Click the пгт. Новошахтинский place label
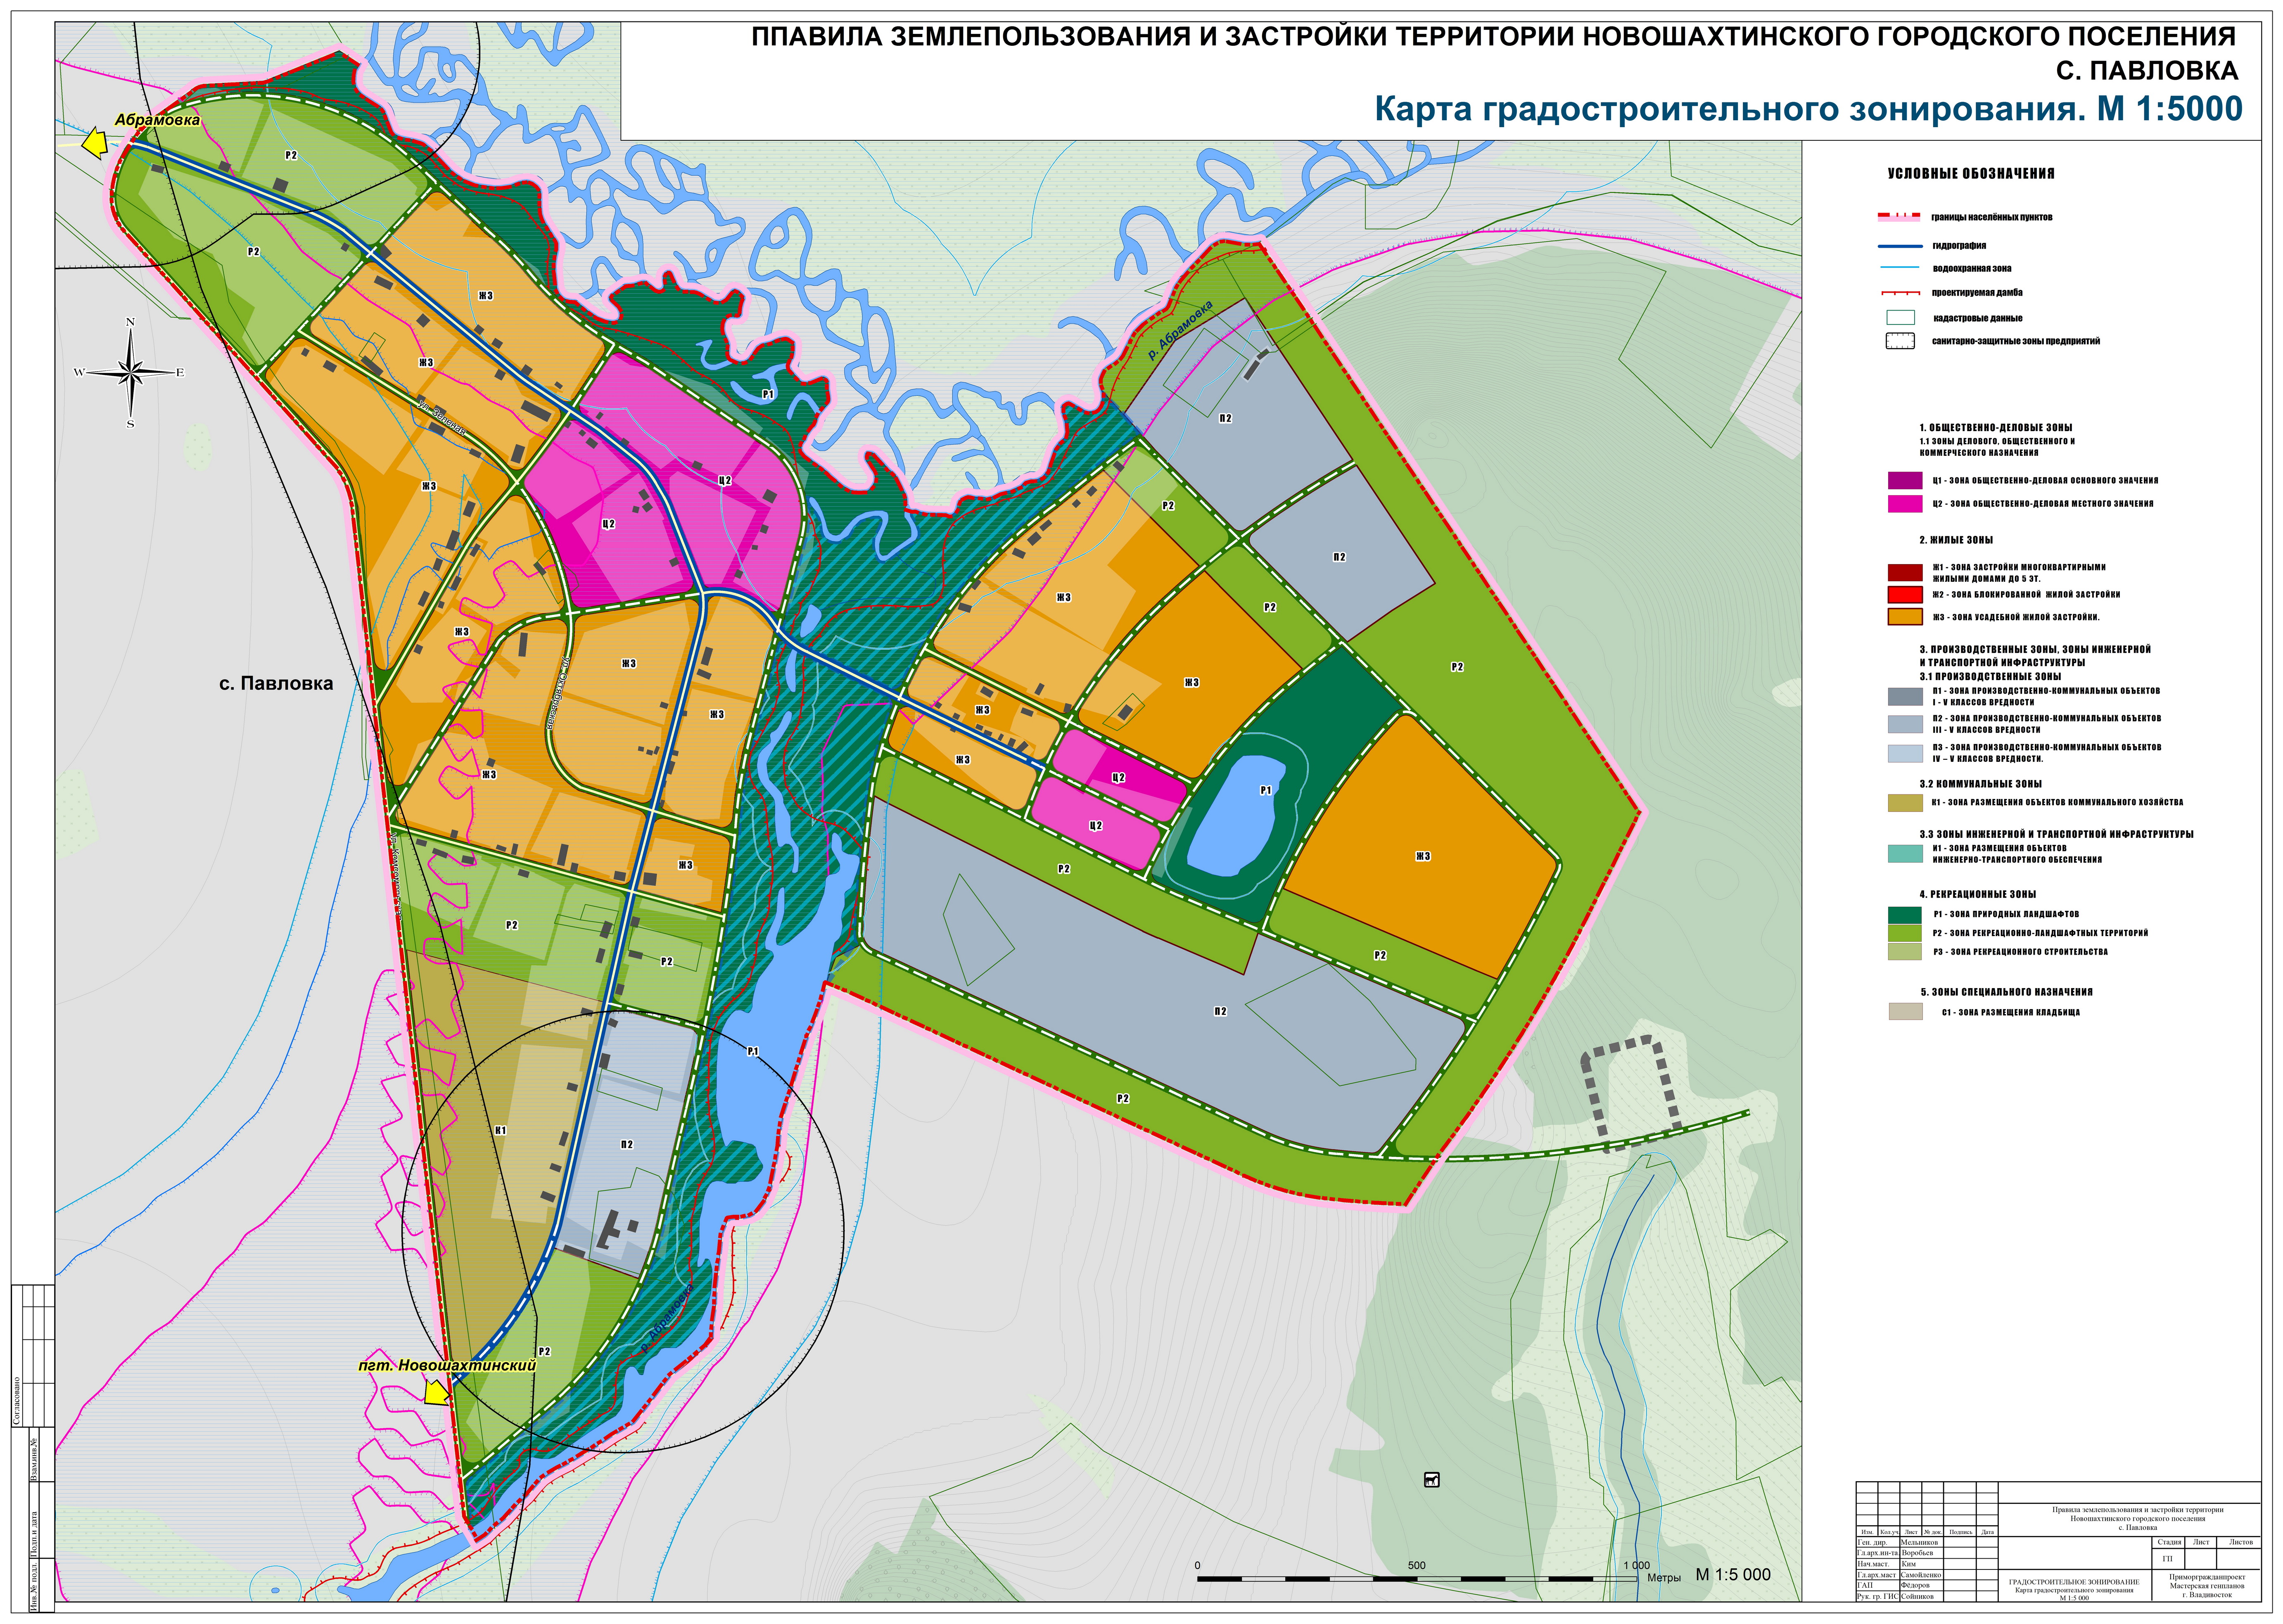 click(x=447, y=1365)
